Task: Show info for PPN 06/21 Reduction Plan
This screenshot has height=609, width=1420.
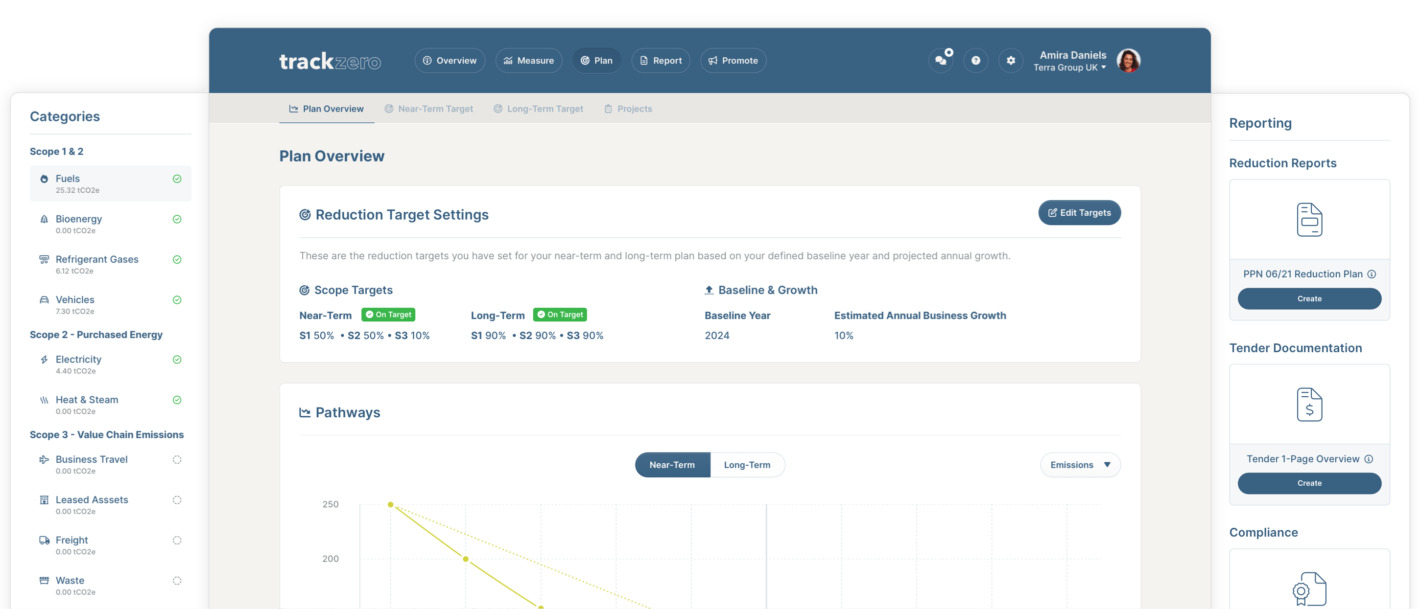Action: (1372, 274)
